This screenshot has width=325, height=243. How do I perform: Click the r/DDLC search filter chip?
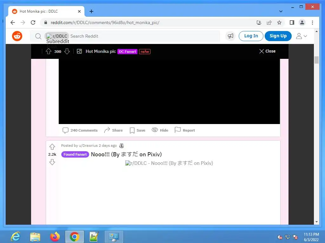click(57, 36)
